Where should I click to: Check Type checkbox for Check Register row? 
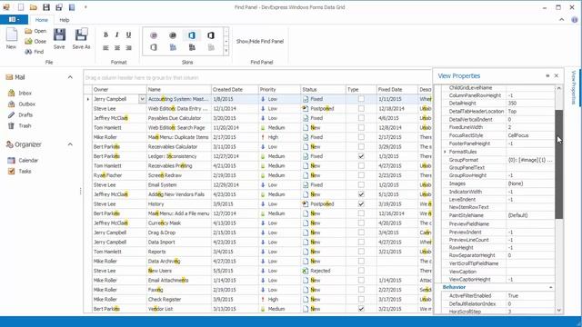pyautogui.click(x=361, y=299)
